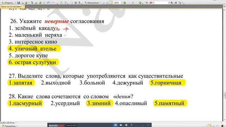The width and height of the screenshot is (226, 127).
Task: Open the search field dropdown arrow
Action: point(169,3)
